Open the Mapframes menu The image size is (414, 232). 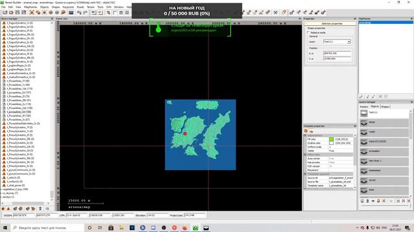coord(30,7)
